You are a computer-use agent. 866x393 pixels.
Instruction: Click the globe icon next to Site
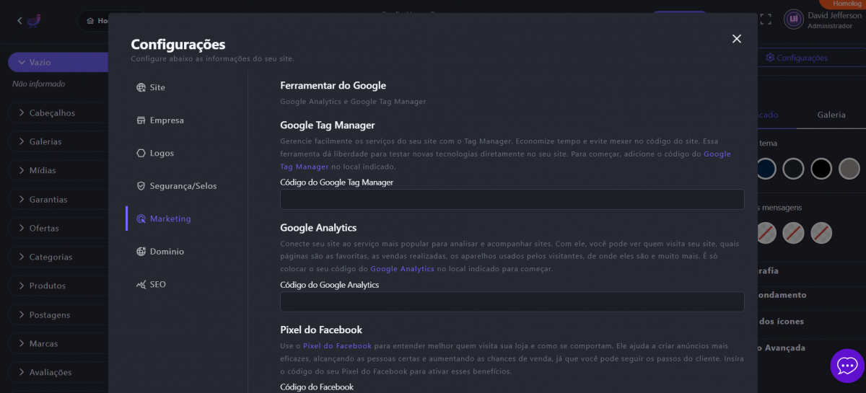[x=141, y=87]
